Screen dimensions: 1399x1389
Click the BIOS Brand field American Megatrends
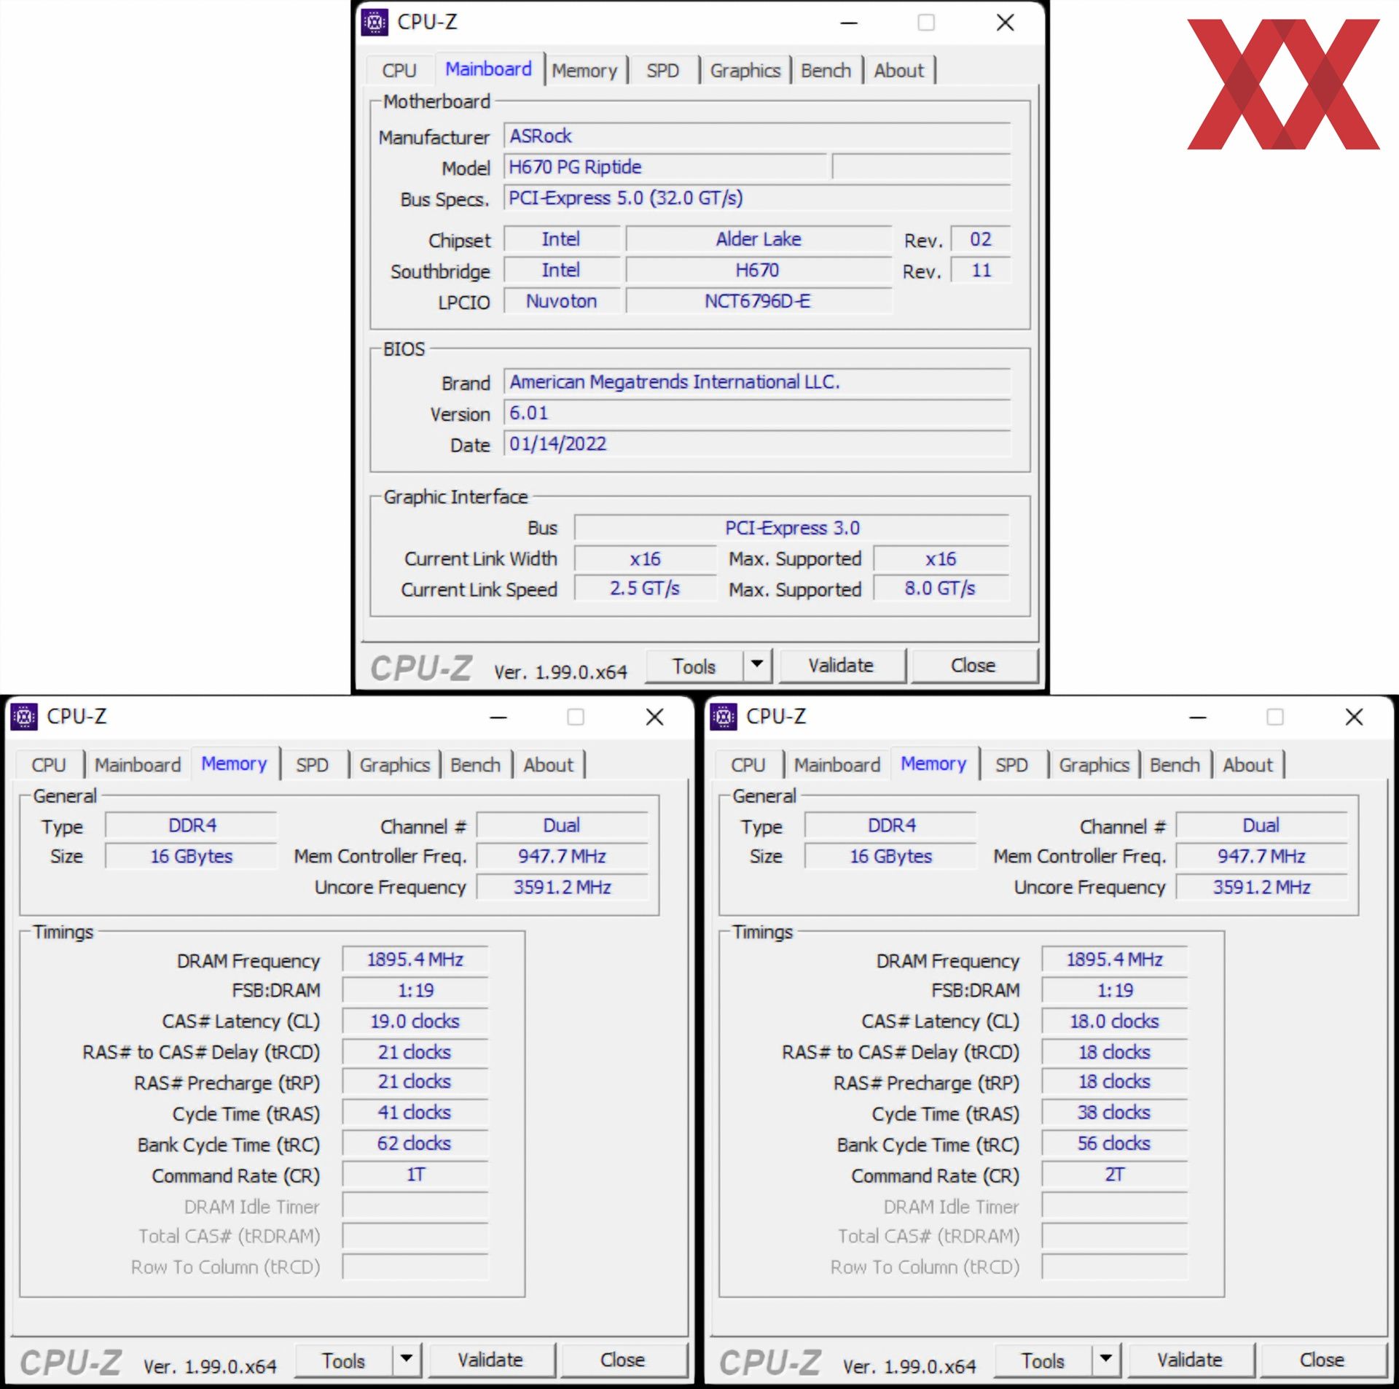click(x=758, y=382)
